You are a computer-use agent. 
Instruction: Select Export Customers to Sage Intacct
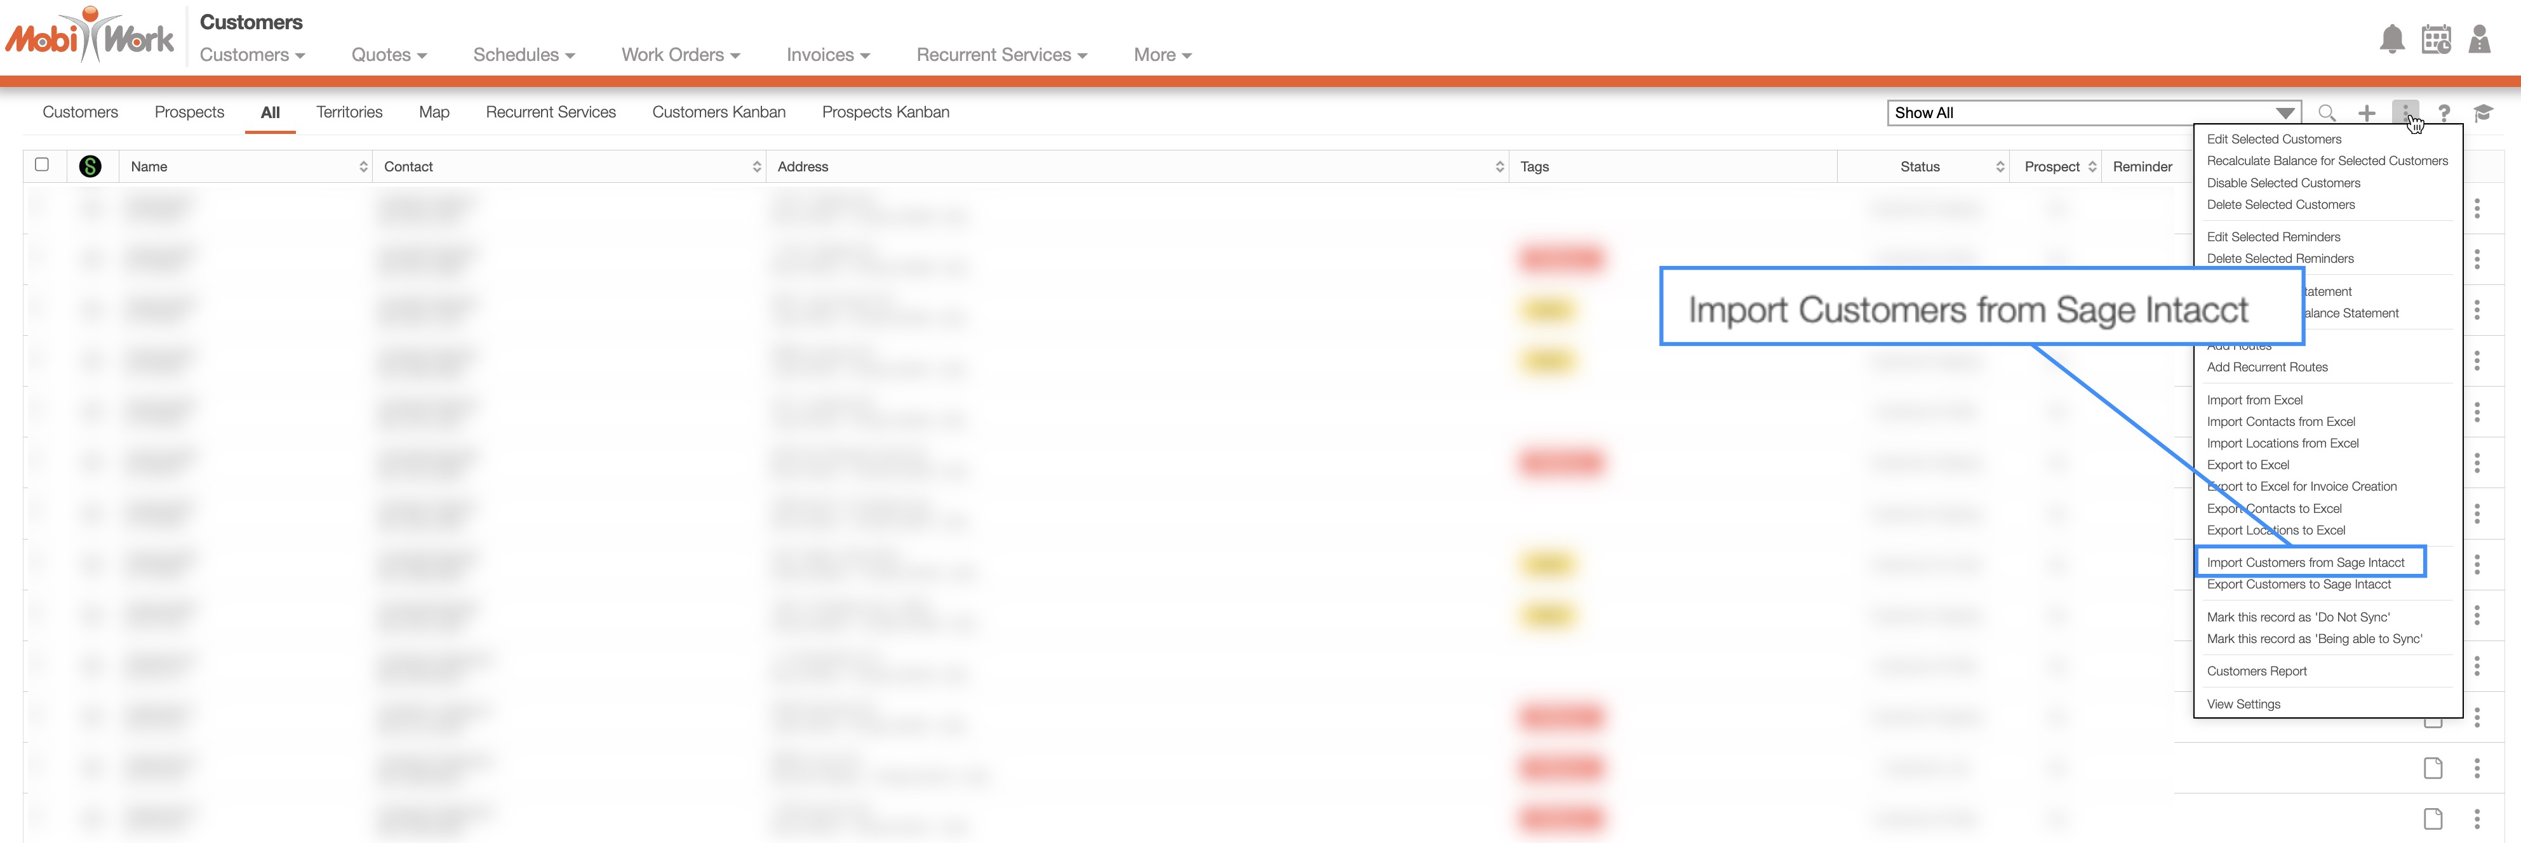(x=2298, y=585)
